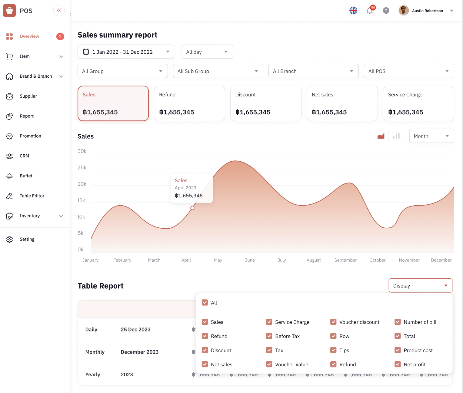Expand the Brand & Branch chevron
The height and width of the screenshot is (393, 463).
(61, 76)
